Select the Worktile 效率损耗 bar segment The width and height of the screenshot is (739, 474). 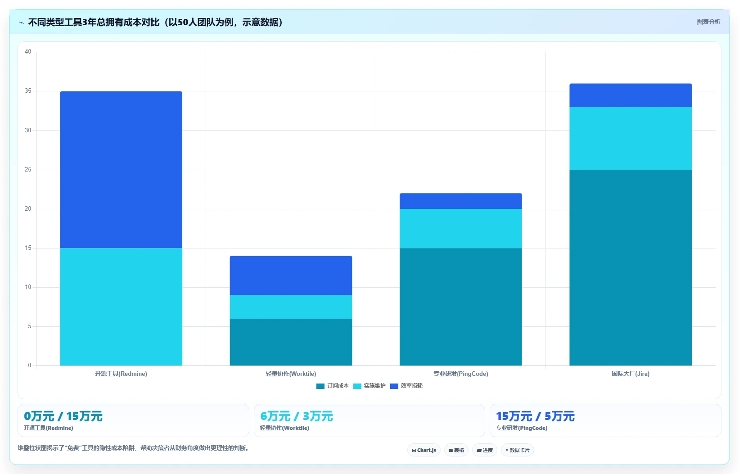[291, 275]
